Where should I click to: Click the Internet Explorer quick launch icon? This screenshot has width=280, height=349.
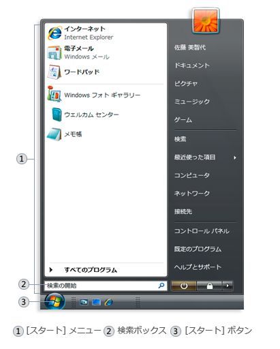tap(109, 302)
